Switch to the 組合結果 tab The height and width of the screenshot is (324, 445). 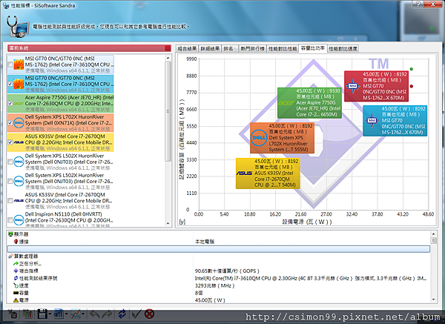(x=187, y=49)
